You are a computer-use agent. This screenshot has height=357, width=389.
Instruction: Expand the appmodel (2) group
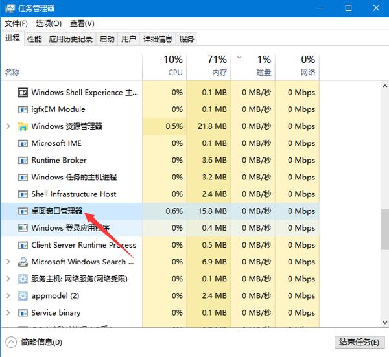point(8,295)
